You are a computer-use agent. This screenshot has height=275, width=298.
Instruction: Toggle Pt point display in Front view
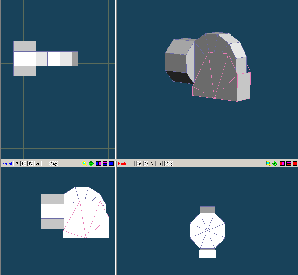[17, 164]
